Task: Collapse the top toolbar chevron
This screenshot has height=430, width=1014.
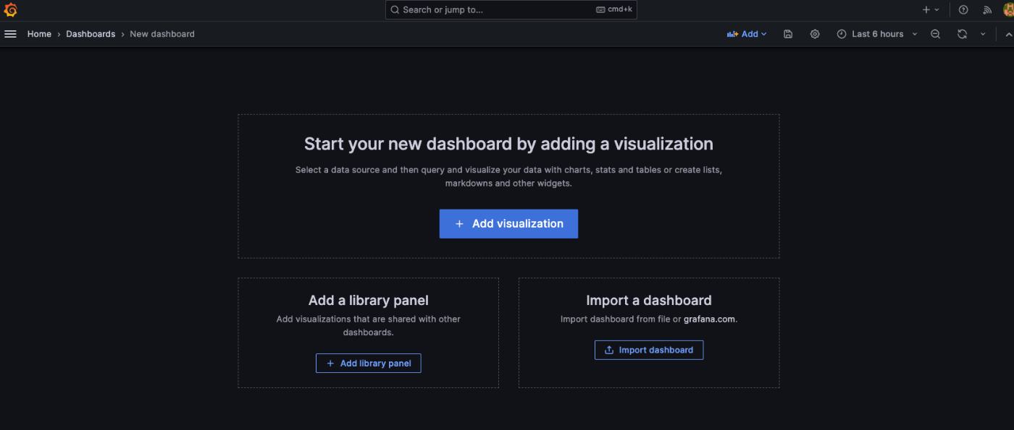Action: coord(1009,34)
